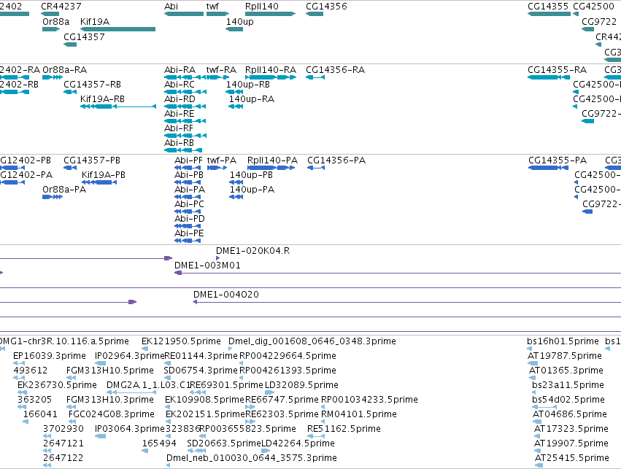Click protein Abi-PF label

point(188,160)
